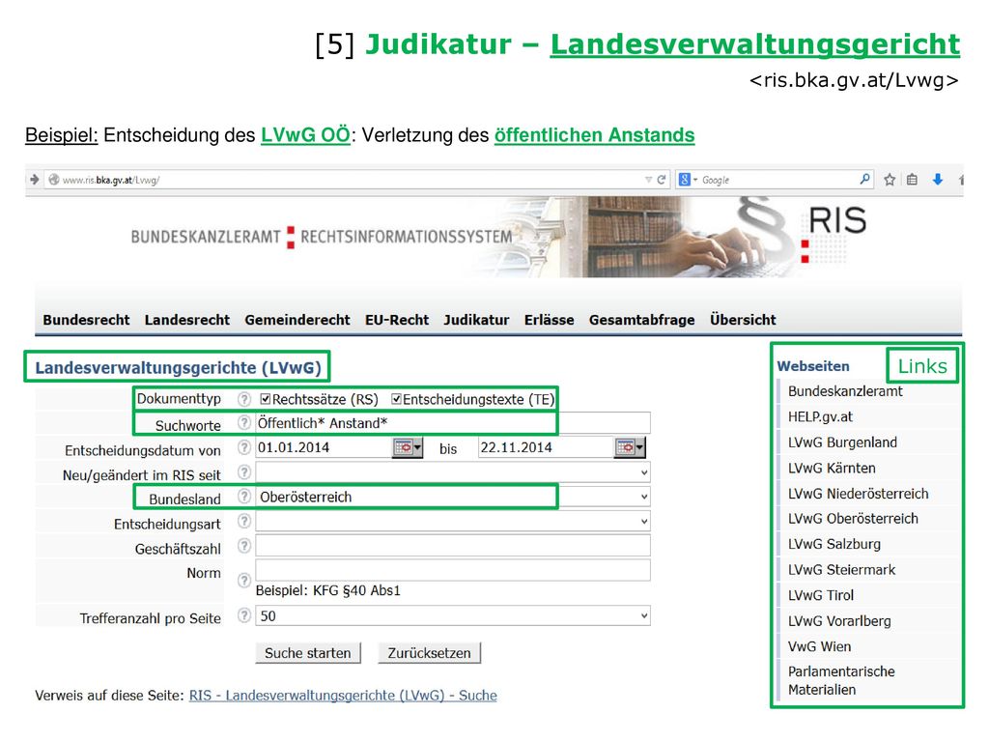Open the Übersicht menu
The width and height of the screenshot is (989, 742).
pos(743,320)
